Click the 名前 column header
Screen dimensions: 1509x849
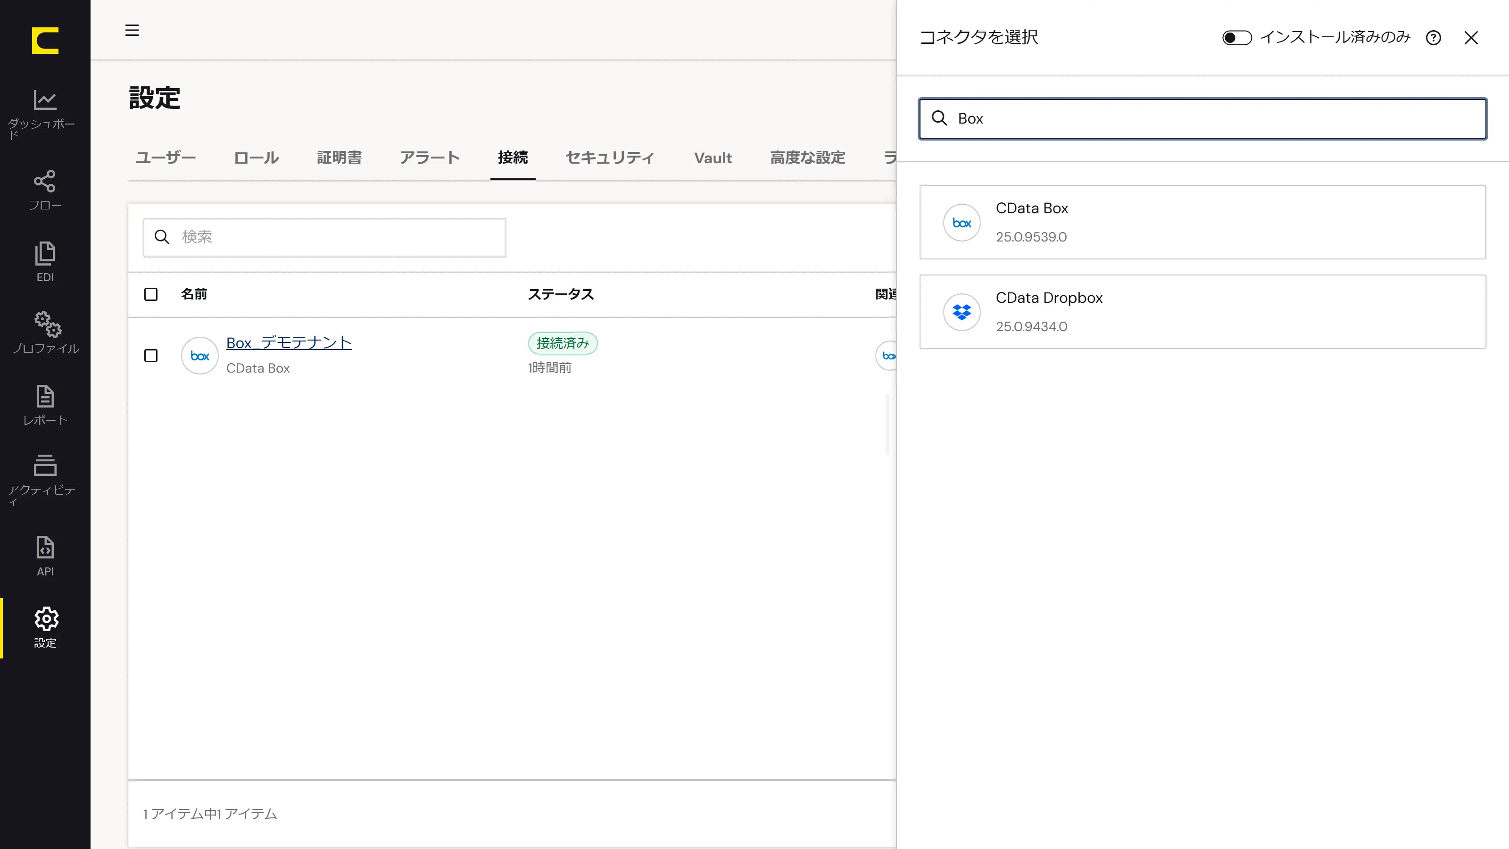click(194, 294)
